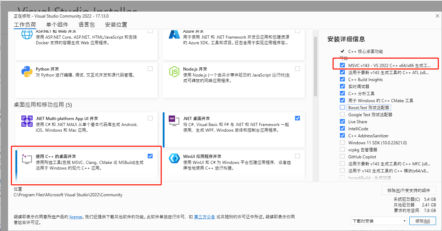Uncheck the IntelliCode checkbox
The height and width of the screenshot is (231, 442).
[x=342, y=128]
